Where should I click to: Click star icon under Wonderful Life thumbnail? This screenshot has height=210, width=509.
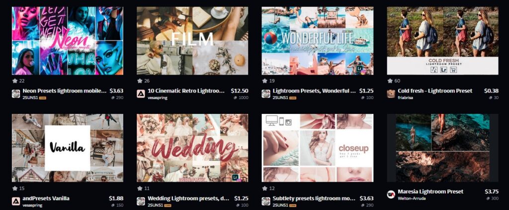click(x=264, y=81)
